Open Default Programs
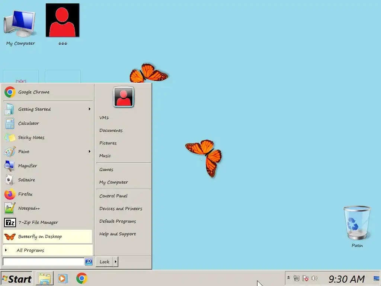This screenshot has height=286, width=381. pos(124,221)
